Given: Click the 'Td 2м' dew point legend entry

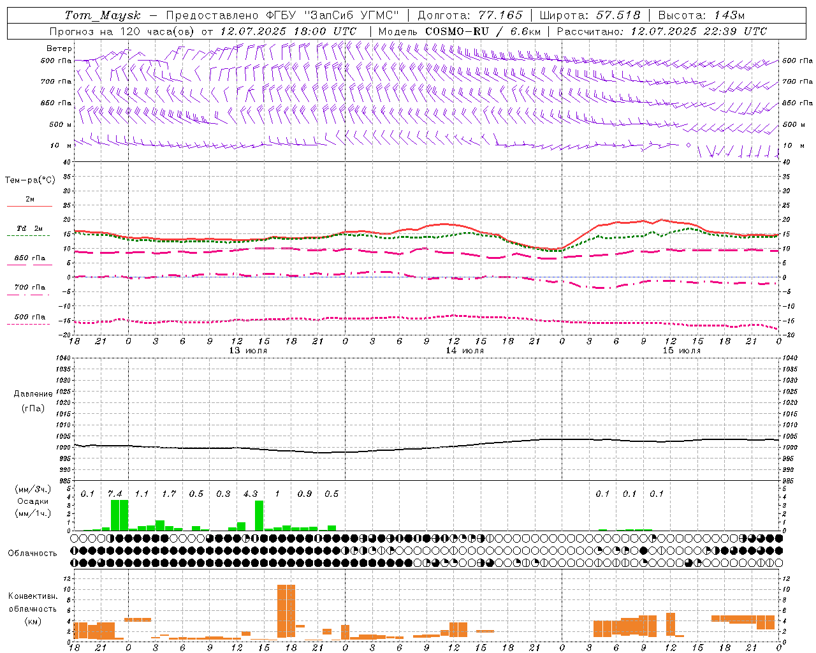Looking at the screenshot, I should [30, 228].
